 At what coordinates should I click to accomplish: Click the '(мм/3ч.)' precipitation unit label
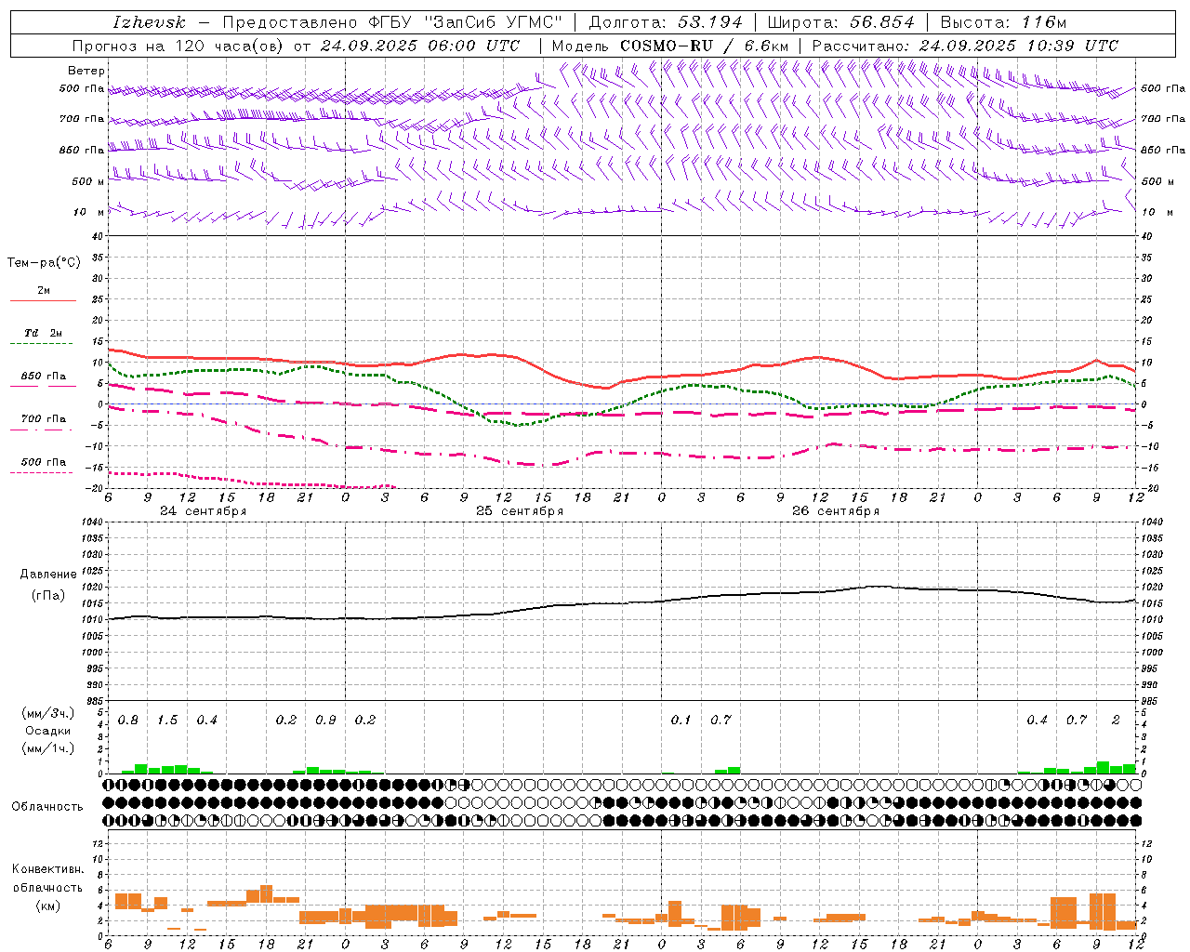click(47, 714)
